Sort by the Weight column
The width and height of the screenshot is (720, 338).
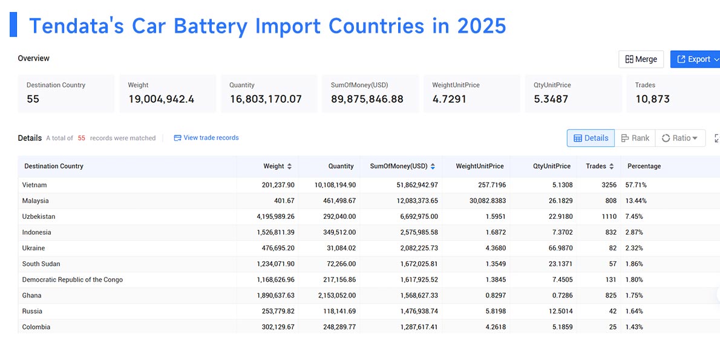[289, 166]
